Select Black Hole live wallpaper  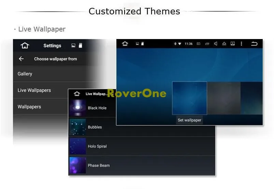[x=92, y=108]
